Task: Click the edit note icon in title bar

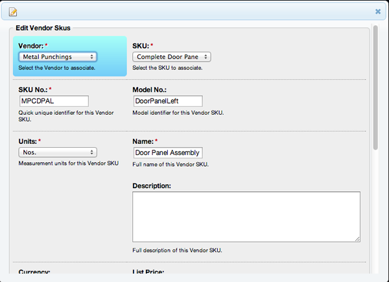Action: click(x=13, y=11)
